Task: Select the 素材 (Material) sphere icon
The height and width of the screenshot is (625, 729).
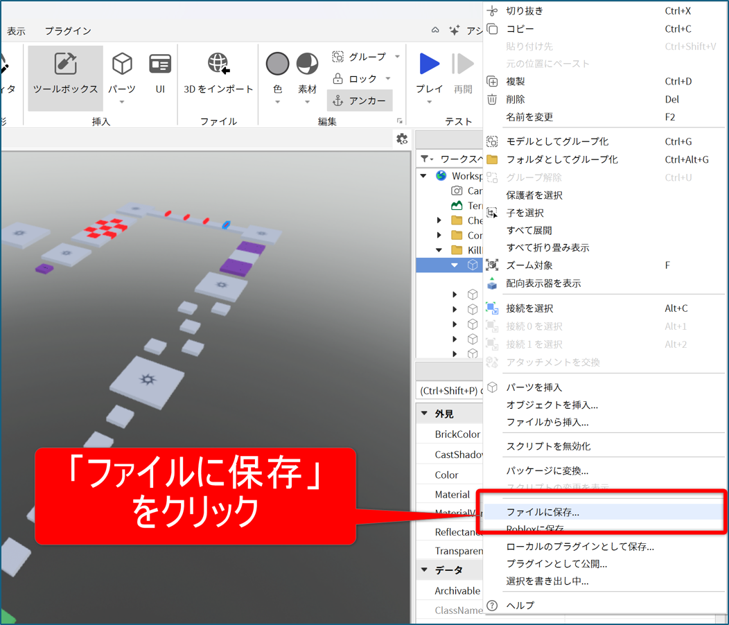Action: pos(307,64)
